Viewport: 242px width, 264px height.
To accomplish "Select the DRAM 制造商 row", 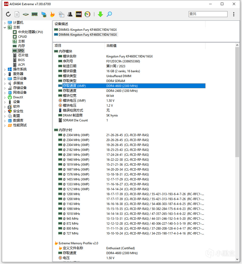I will [x=129, y=115].
